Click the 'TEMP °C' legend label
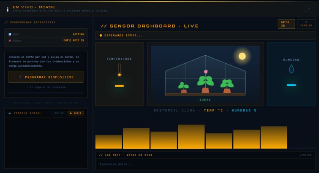 (x=213, y=111)
